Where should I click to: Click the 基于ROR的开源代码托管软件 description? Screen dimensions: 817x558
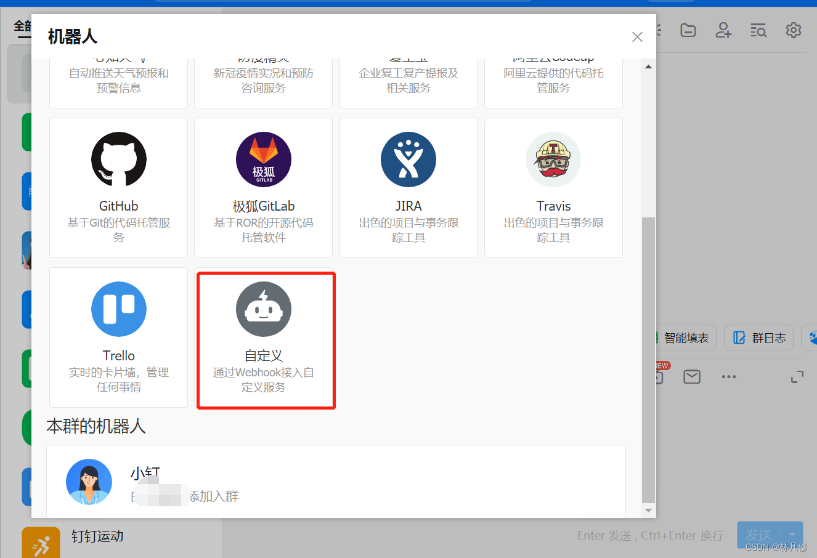(264, 230)
